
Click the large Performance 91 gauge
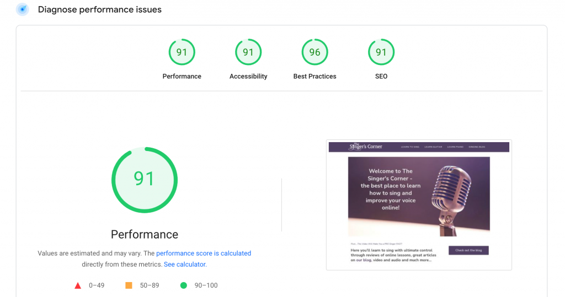(x=145, y=179)
